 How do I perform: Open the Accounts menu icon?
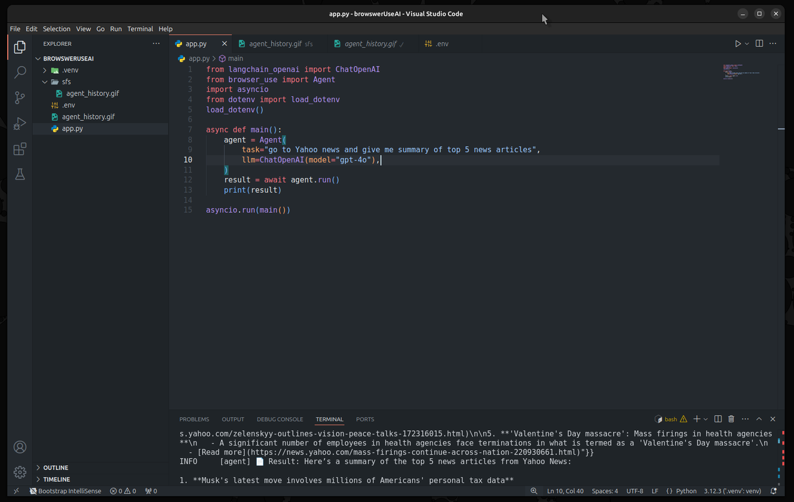(20, 447)
